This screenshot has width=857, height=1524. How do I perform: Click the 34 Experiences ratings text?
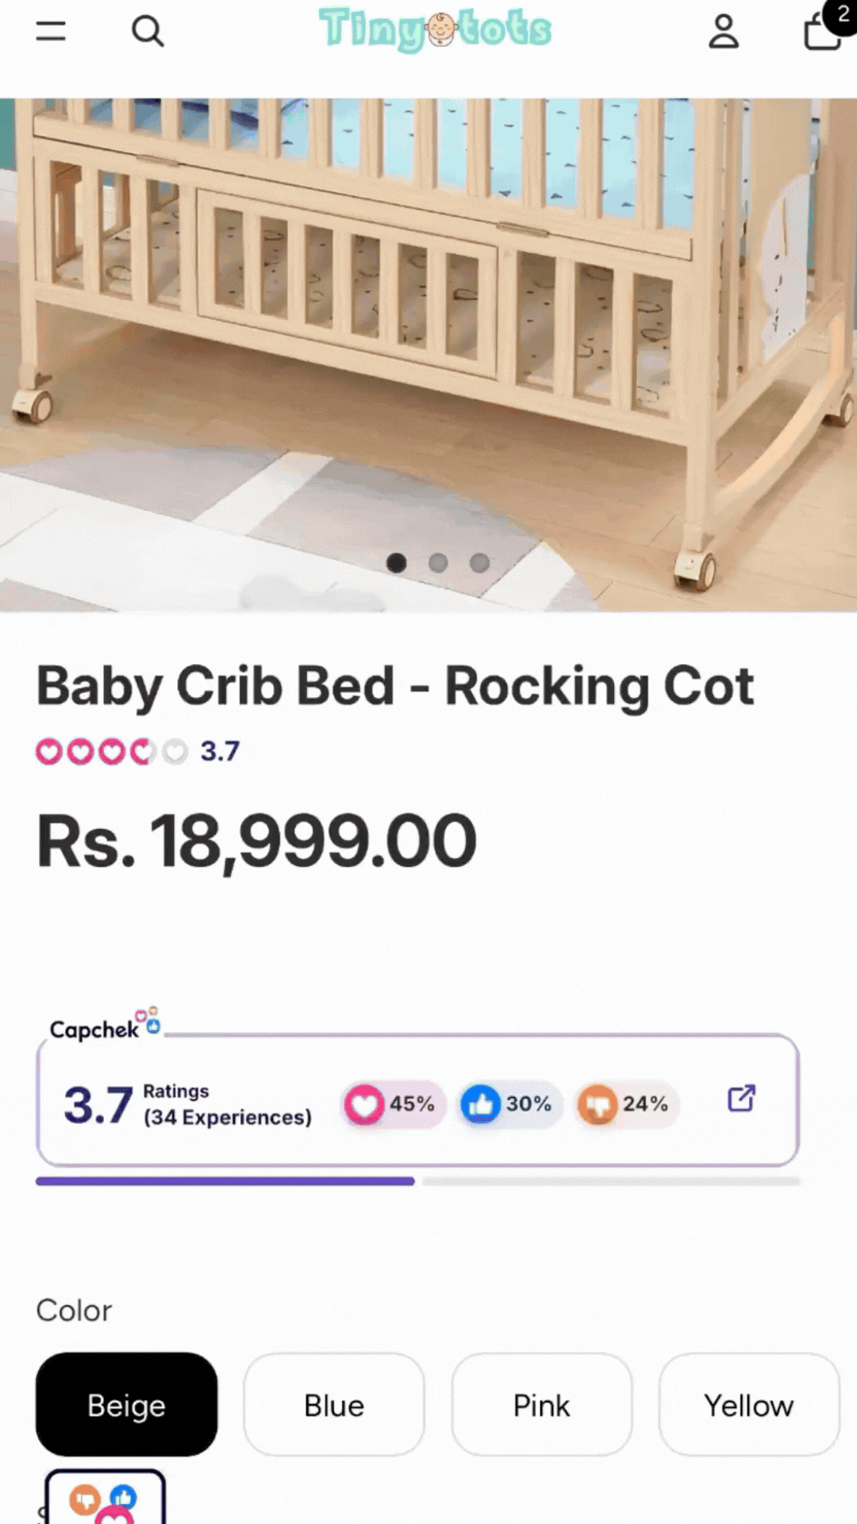(x=227, y=1117)
